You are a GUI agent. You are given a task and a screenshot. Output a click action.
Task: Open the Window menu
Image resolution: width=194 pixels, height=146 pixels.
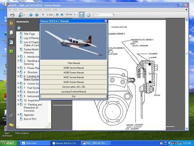pos(48,10)
